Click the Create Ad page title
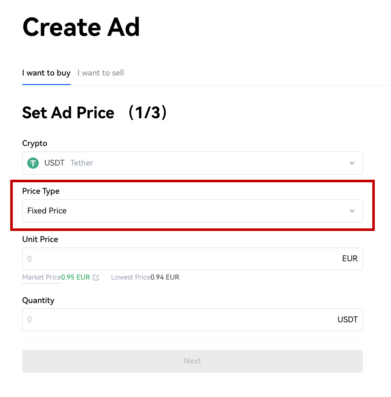This screenshot has width=391, height=397. 81,27
